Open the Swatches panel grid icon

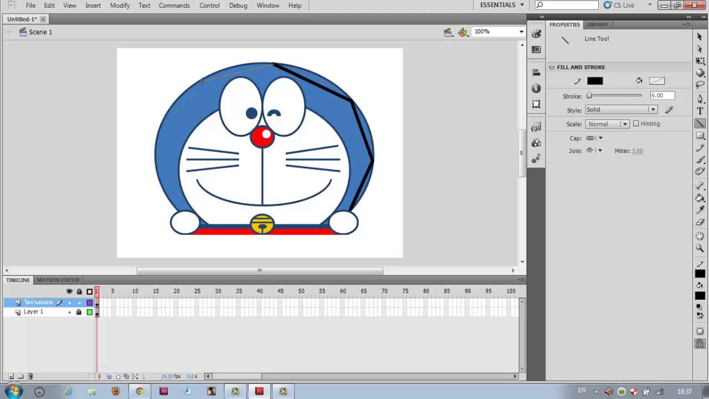tap(536, 50)
